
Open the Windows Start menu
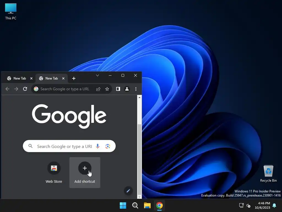click(x=123, y=205)
